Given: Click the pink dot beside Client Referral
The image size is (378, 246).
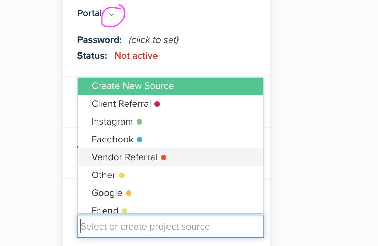Looking at the screenshot, I should click(x=157, y=104).
